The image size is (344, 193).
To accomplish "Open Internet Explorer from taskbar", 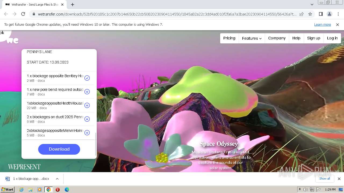I will point(21,190).
